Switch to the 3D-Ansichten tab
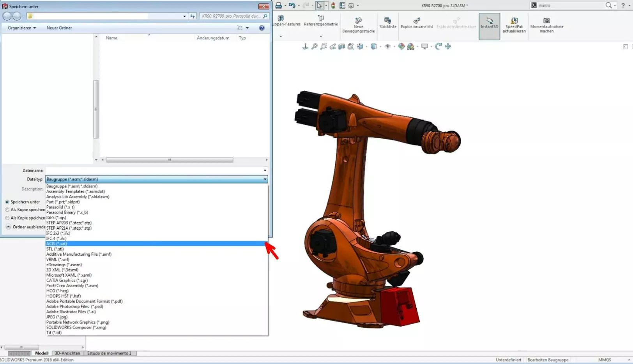The height and width of the screenshot is (364, 633). pos(67,353)
